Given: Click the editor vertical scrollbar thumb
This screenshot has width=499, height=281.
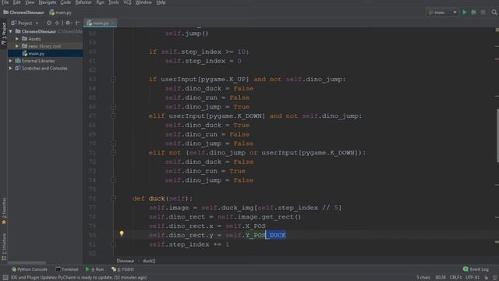Looking at the screenshot, I should point(497,135).
